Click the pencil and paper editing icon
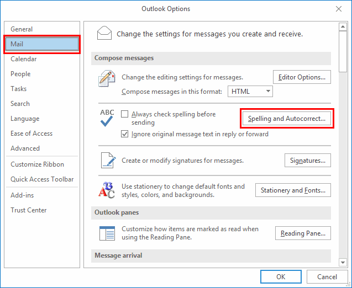This screenshot has width=352, height=288. click(x=106, y=79)
